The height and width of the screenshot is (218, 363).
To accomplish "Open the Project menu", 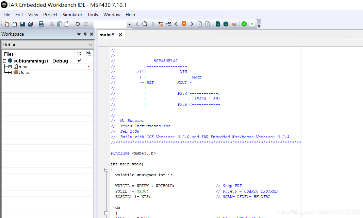I will [50, 15].
